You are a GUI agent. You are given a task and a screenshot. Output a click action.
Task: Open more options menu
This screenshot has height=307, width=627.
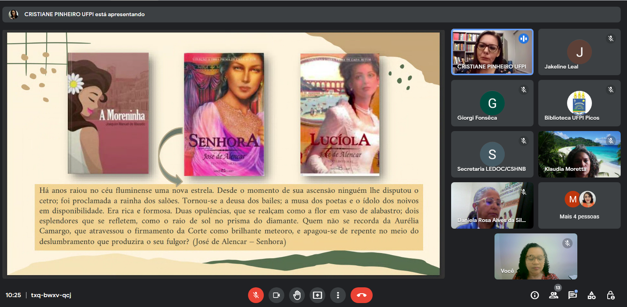point(338,295)
